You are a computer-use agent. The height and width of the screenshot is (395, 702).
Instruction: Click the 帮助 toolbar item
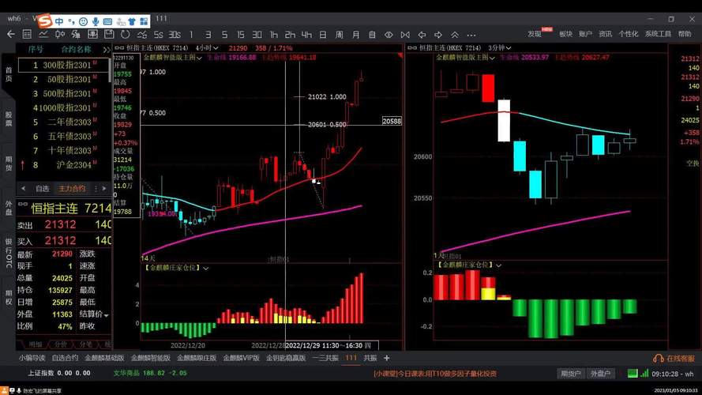tap(685, 34)
